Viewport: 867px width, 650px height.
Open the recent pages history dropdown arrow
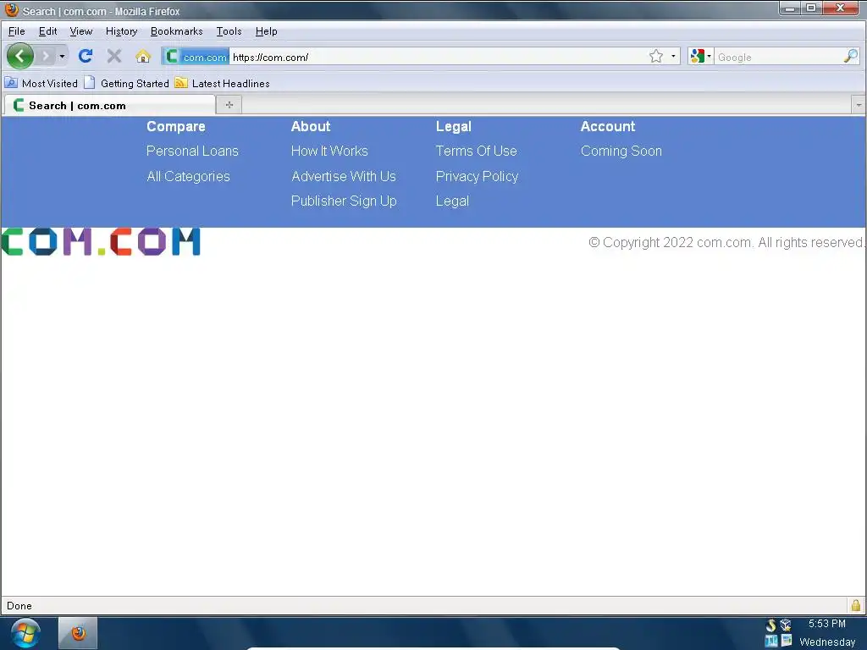tap(62, 56)
